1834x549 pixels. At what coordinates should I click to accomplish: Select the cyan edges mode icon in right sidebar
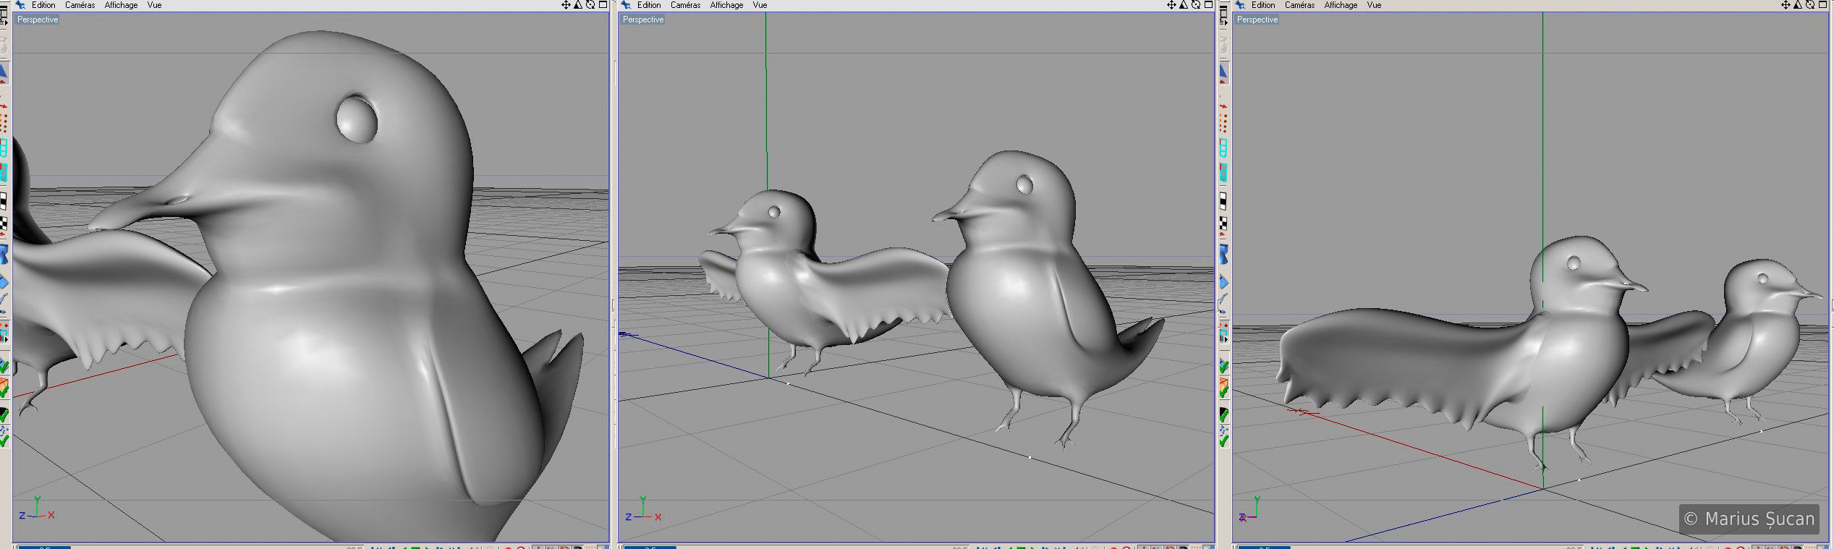tap(1223, 148)
